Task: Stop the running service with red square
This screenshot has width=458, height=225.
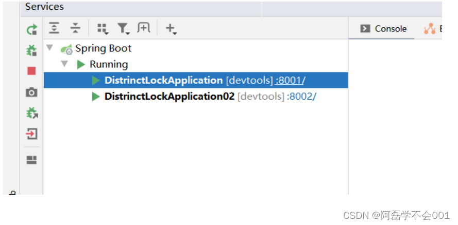Action: point(31,71)
